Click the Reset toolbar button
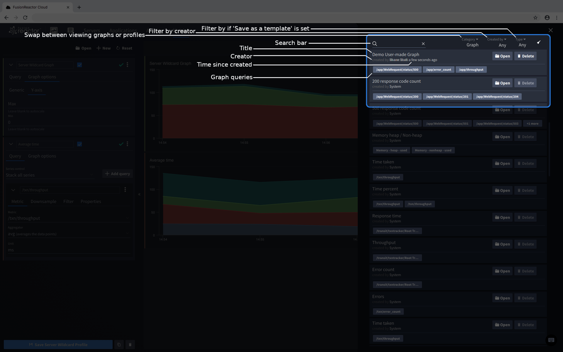This screenshot has height=352, width=563. click(x=124, y=48)
